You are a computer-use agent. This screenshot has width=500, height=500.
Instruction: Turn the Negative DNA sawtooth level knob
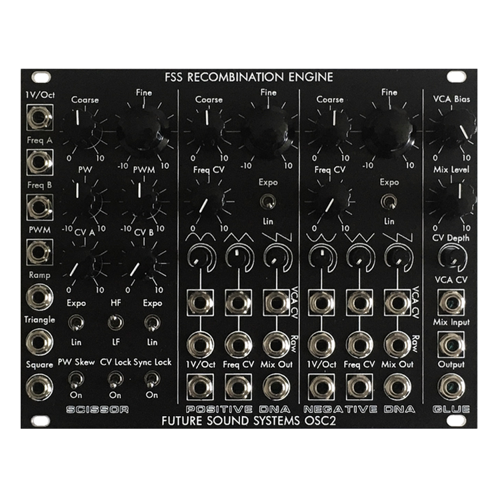(398, 257)
